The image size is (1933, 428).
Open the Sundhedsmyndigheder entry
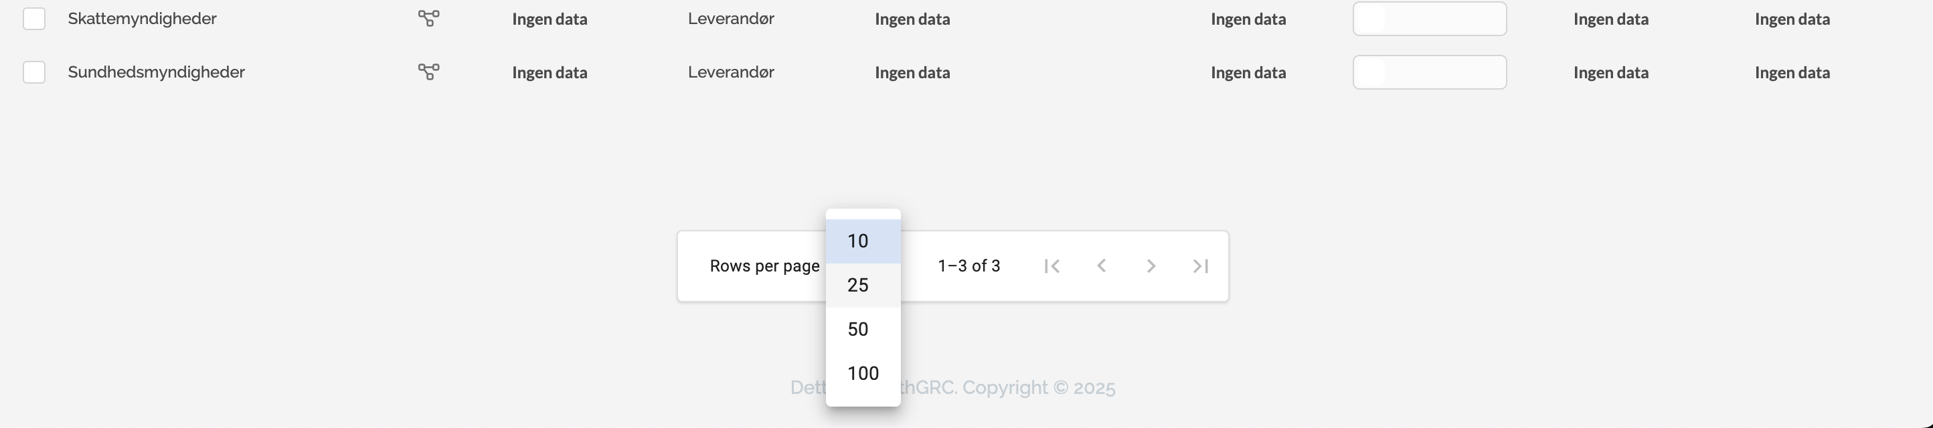[156, 72]
